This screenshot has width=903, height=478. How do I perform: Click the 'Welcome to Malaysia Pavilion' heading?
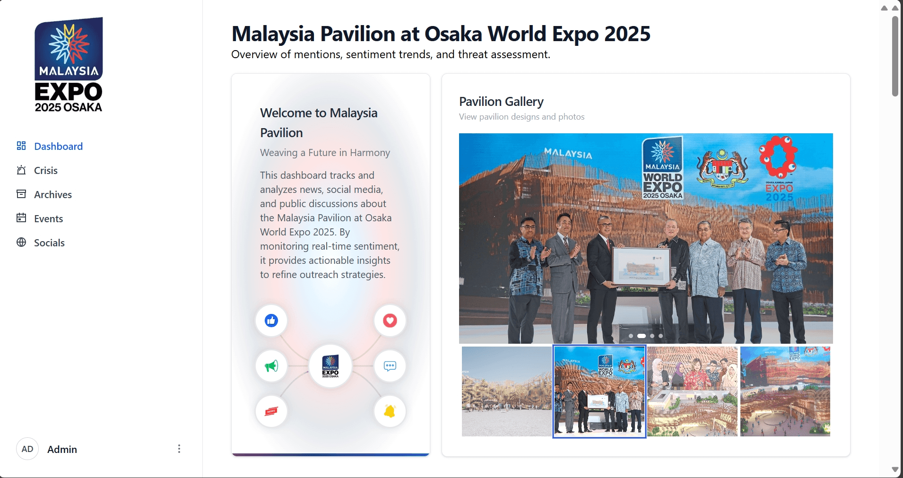pyautogui.click(x=319, y=123)
